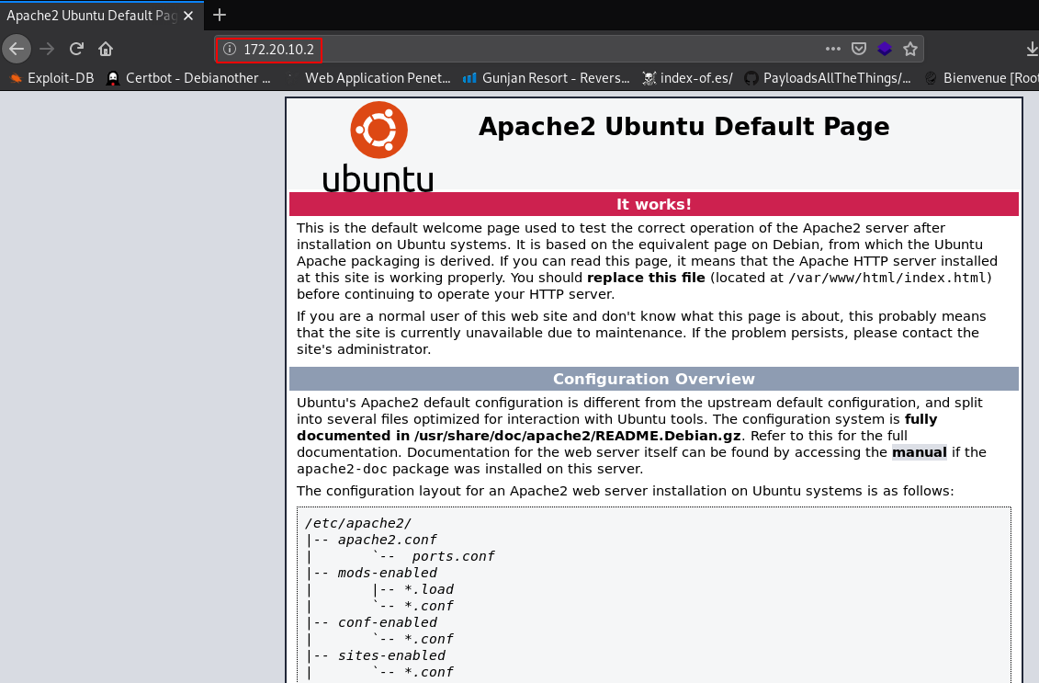
Task: Click the forward navigation arrow
Action: pos(46,49)
